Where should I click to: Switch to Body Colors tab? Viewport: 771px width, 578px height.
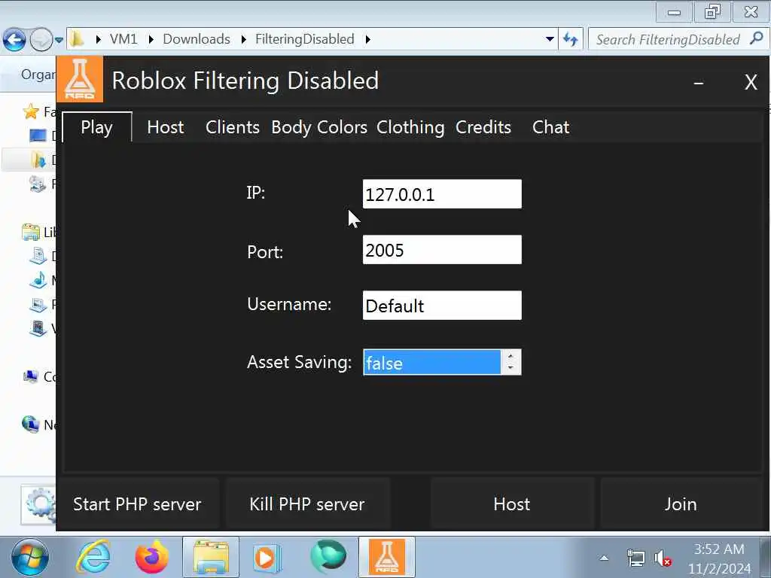(x=319, y=127)
